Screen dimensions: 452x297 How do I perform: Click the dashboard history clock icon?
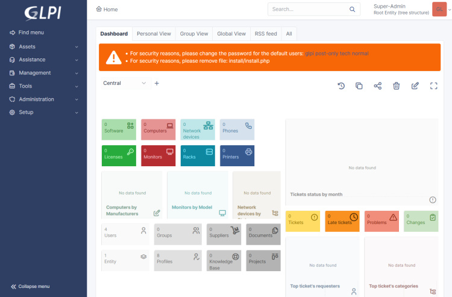coord(341,86)
